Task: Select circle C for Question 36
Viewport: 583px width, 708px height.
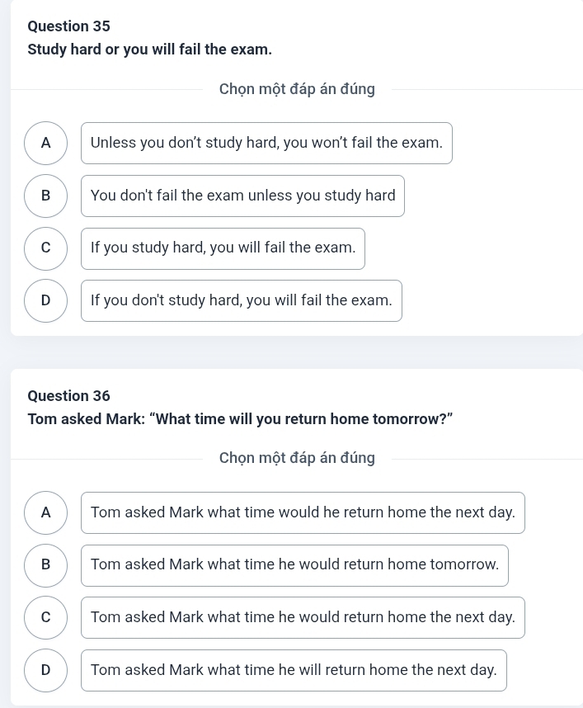Action: [45, 618]
